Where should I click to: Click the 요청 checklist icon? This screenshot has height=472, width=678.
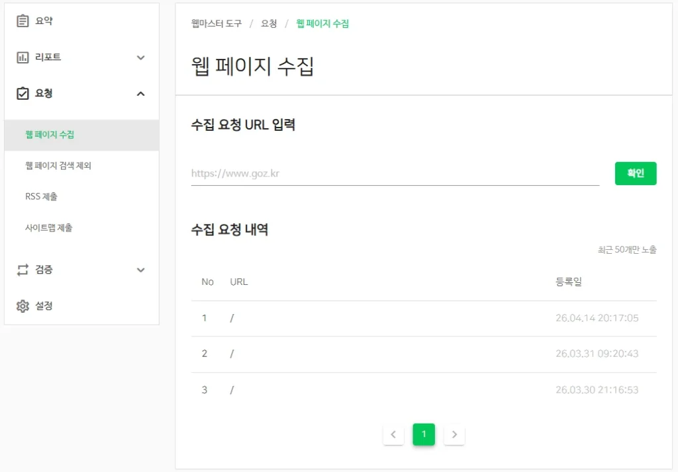click(x=23, y=94)
